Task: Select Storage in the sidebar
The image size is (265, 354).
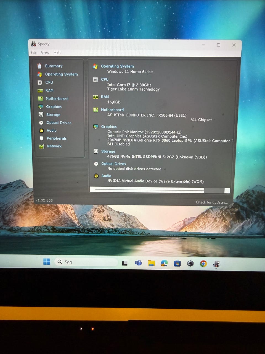Action: (x=53, y=114)
